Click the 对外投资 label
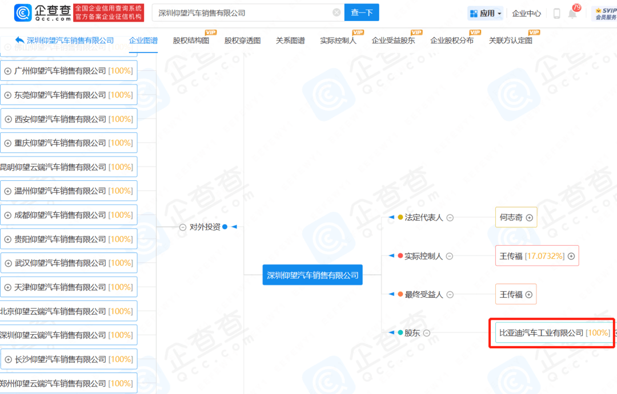This screenshot has height=394, width=617. pos(205,227)
